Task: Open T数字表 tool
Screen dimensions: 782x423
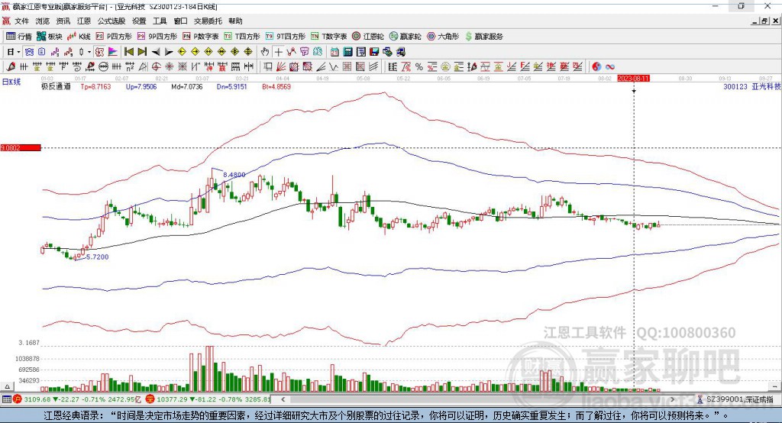Action: [x=328, y=37]
